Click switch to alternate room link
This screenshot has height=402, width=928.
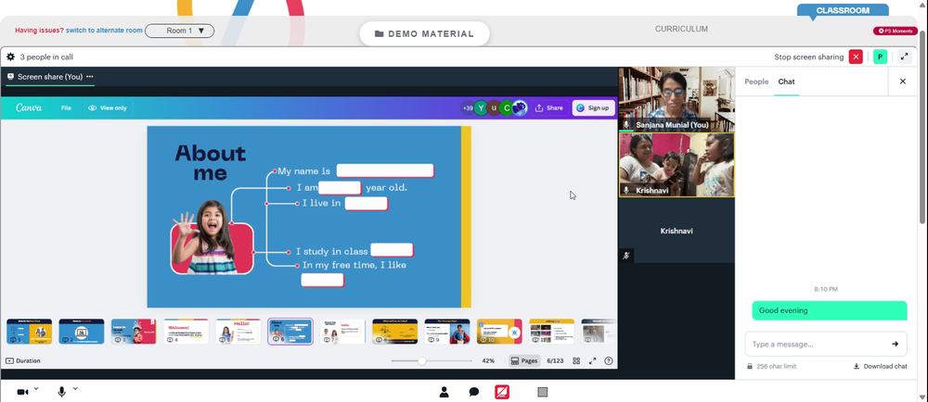(x=104, y=31)
